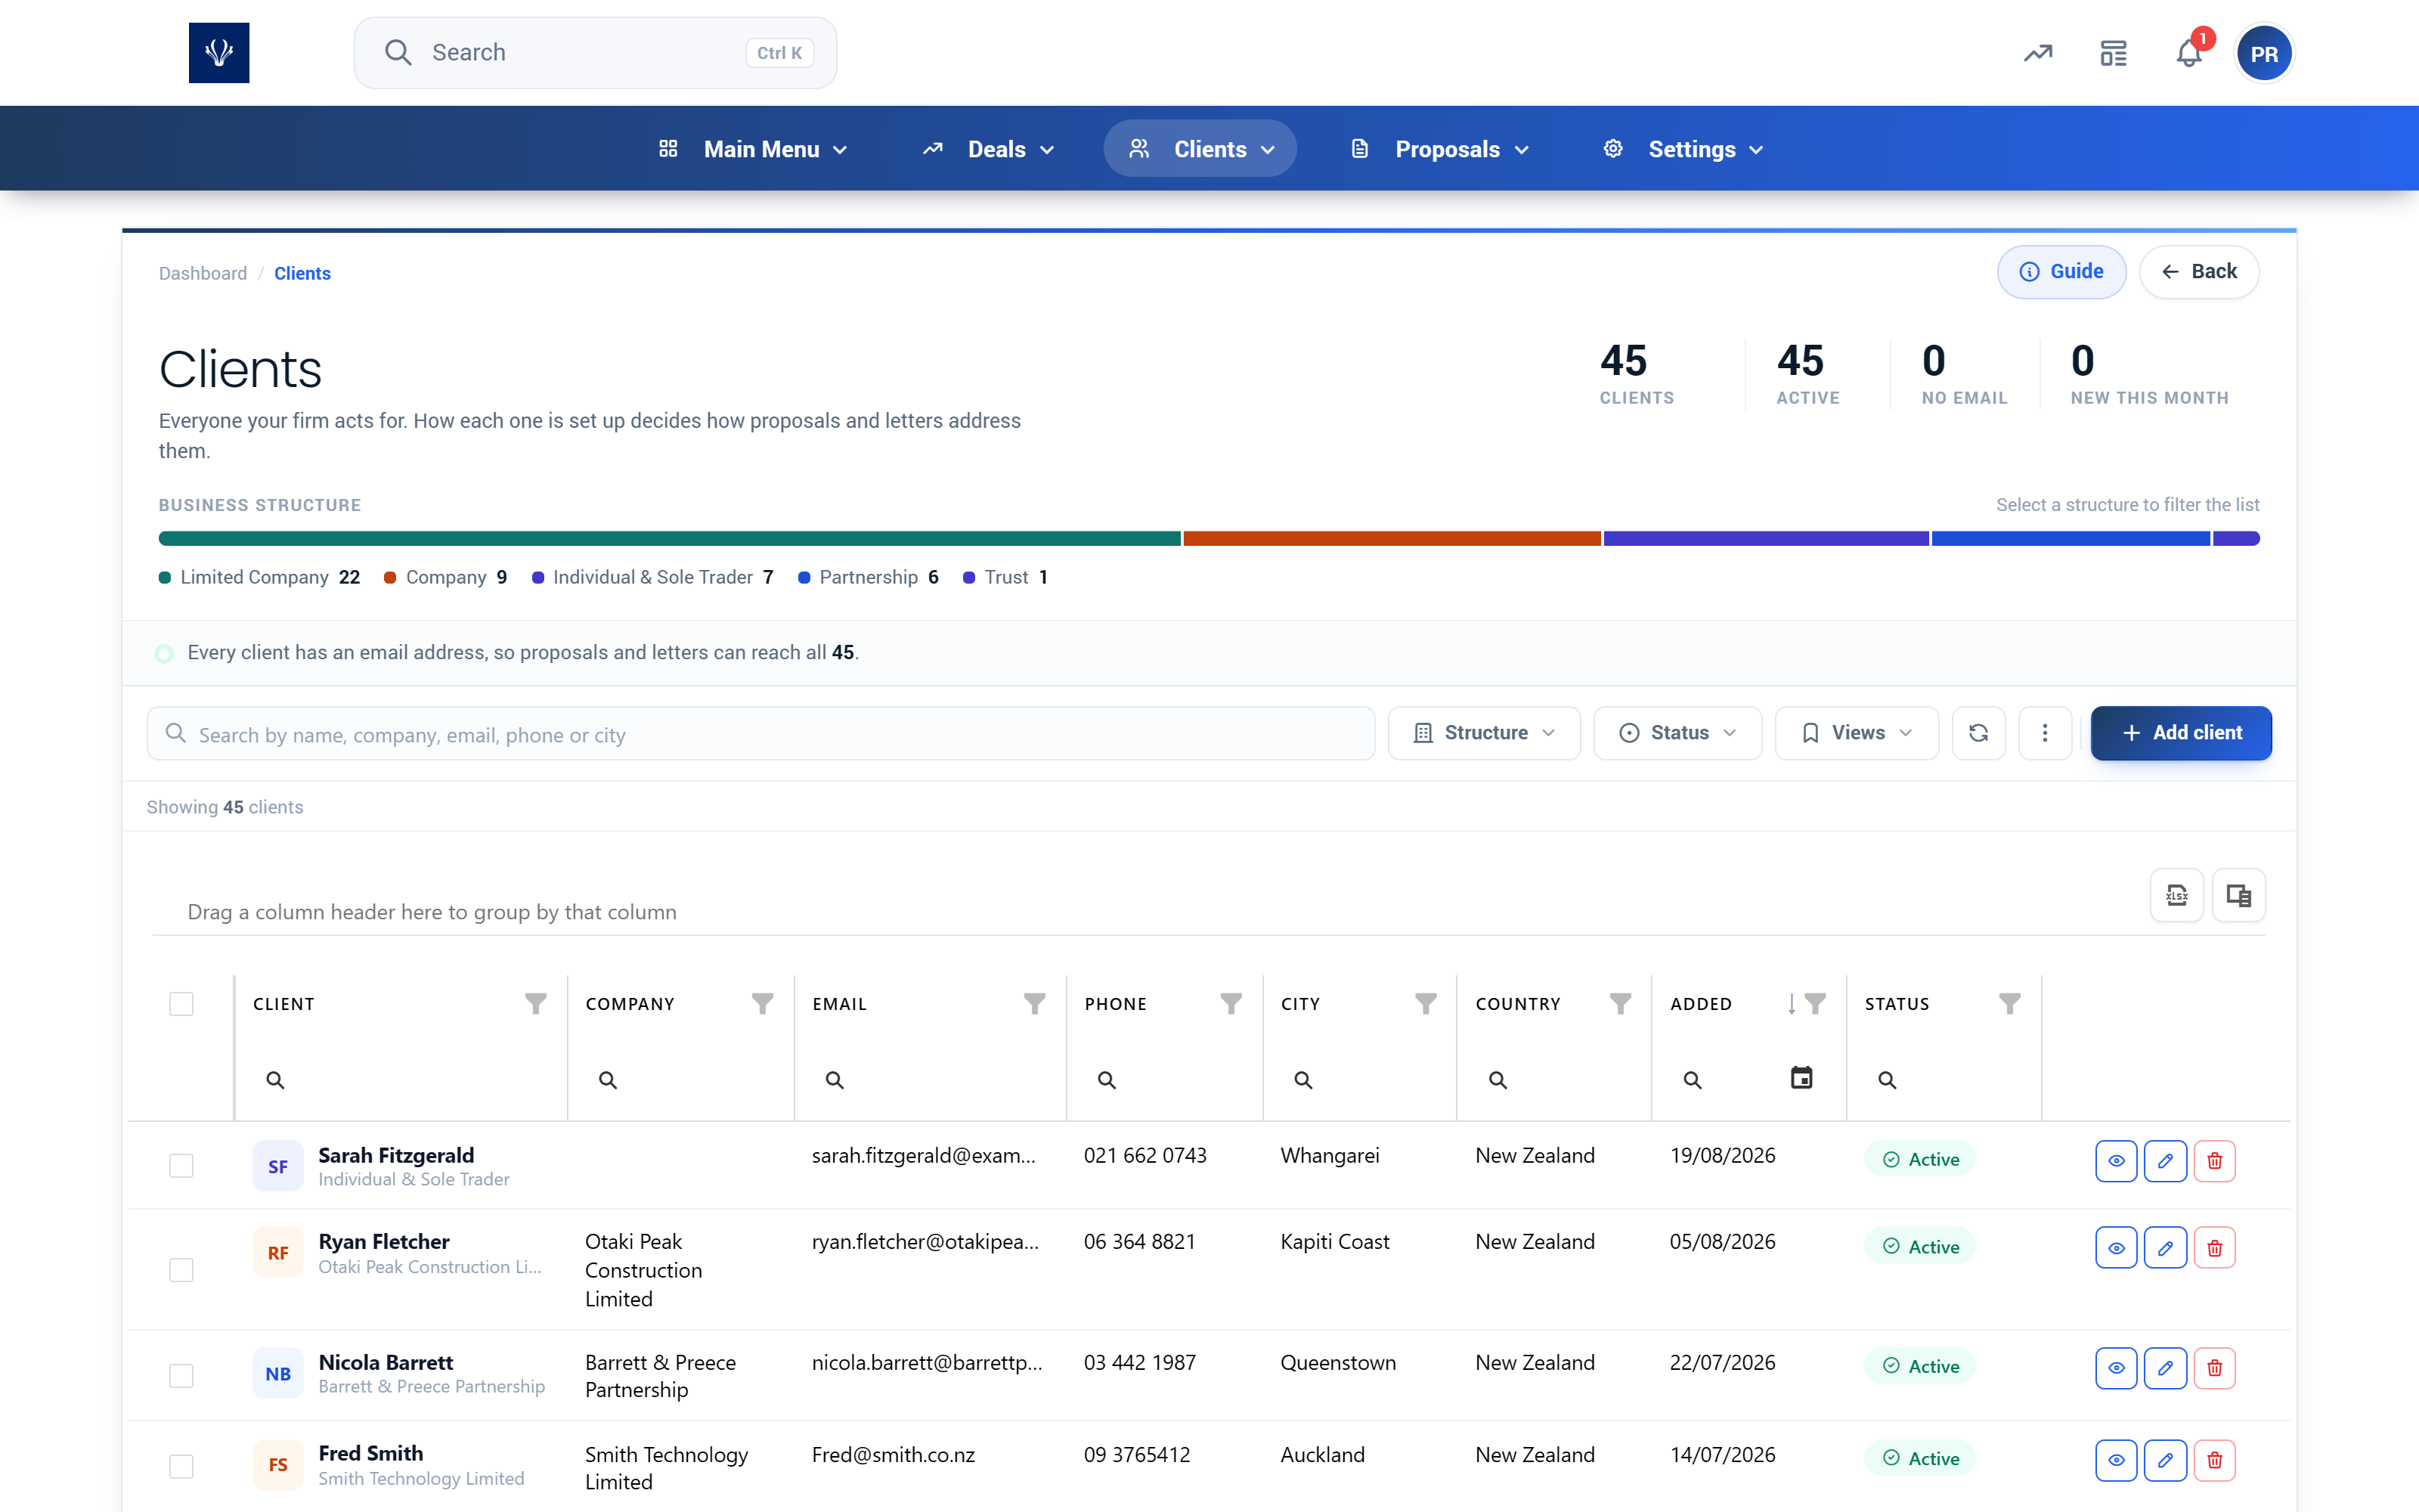Screen dimensions: 2419x1512
Task: Filter by Partnership legend item
Action: [x=868, y=577]
